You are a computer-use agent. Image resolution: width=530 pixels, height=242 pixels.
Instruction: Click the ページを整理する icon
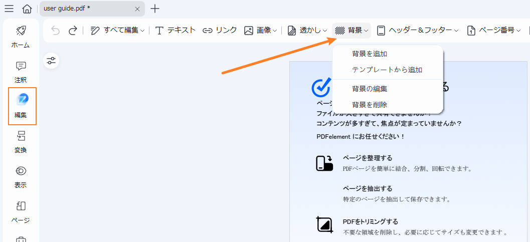tap(324, 163)
